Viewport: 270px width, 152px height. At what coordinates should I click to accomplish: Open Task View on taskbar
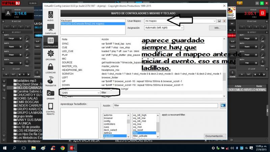[x=24, y=148]
